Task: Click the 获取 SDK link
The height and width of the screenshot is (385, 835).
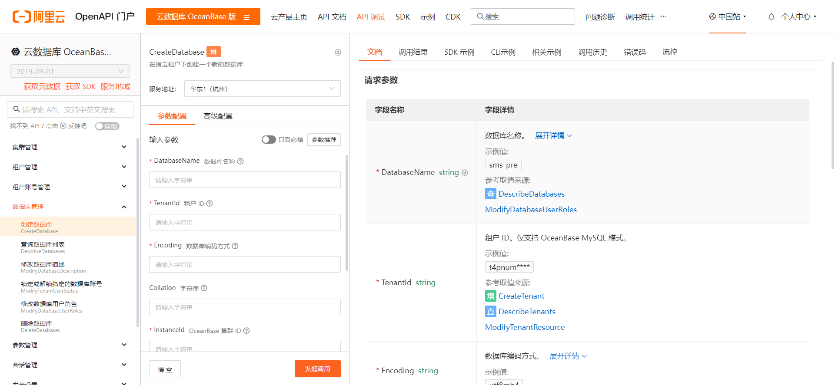Action: point(80,86)
